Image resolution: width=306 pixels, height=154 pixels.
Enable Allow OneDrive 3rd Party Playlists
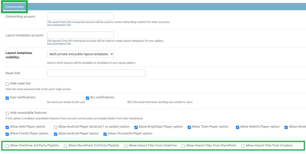point(7,146)
